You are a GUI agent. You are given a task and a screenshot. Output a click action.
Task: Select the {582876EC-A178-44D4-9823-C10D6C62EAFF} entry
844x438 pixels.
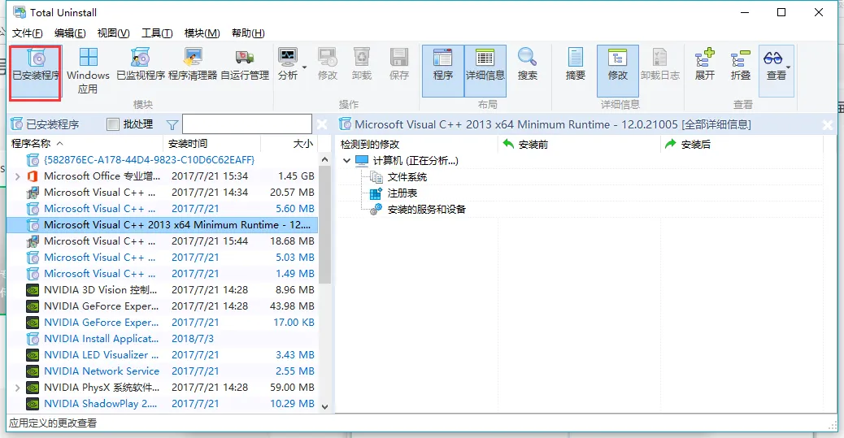tap(163, 160)
